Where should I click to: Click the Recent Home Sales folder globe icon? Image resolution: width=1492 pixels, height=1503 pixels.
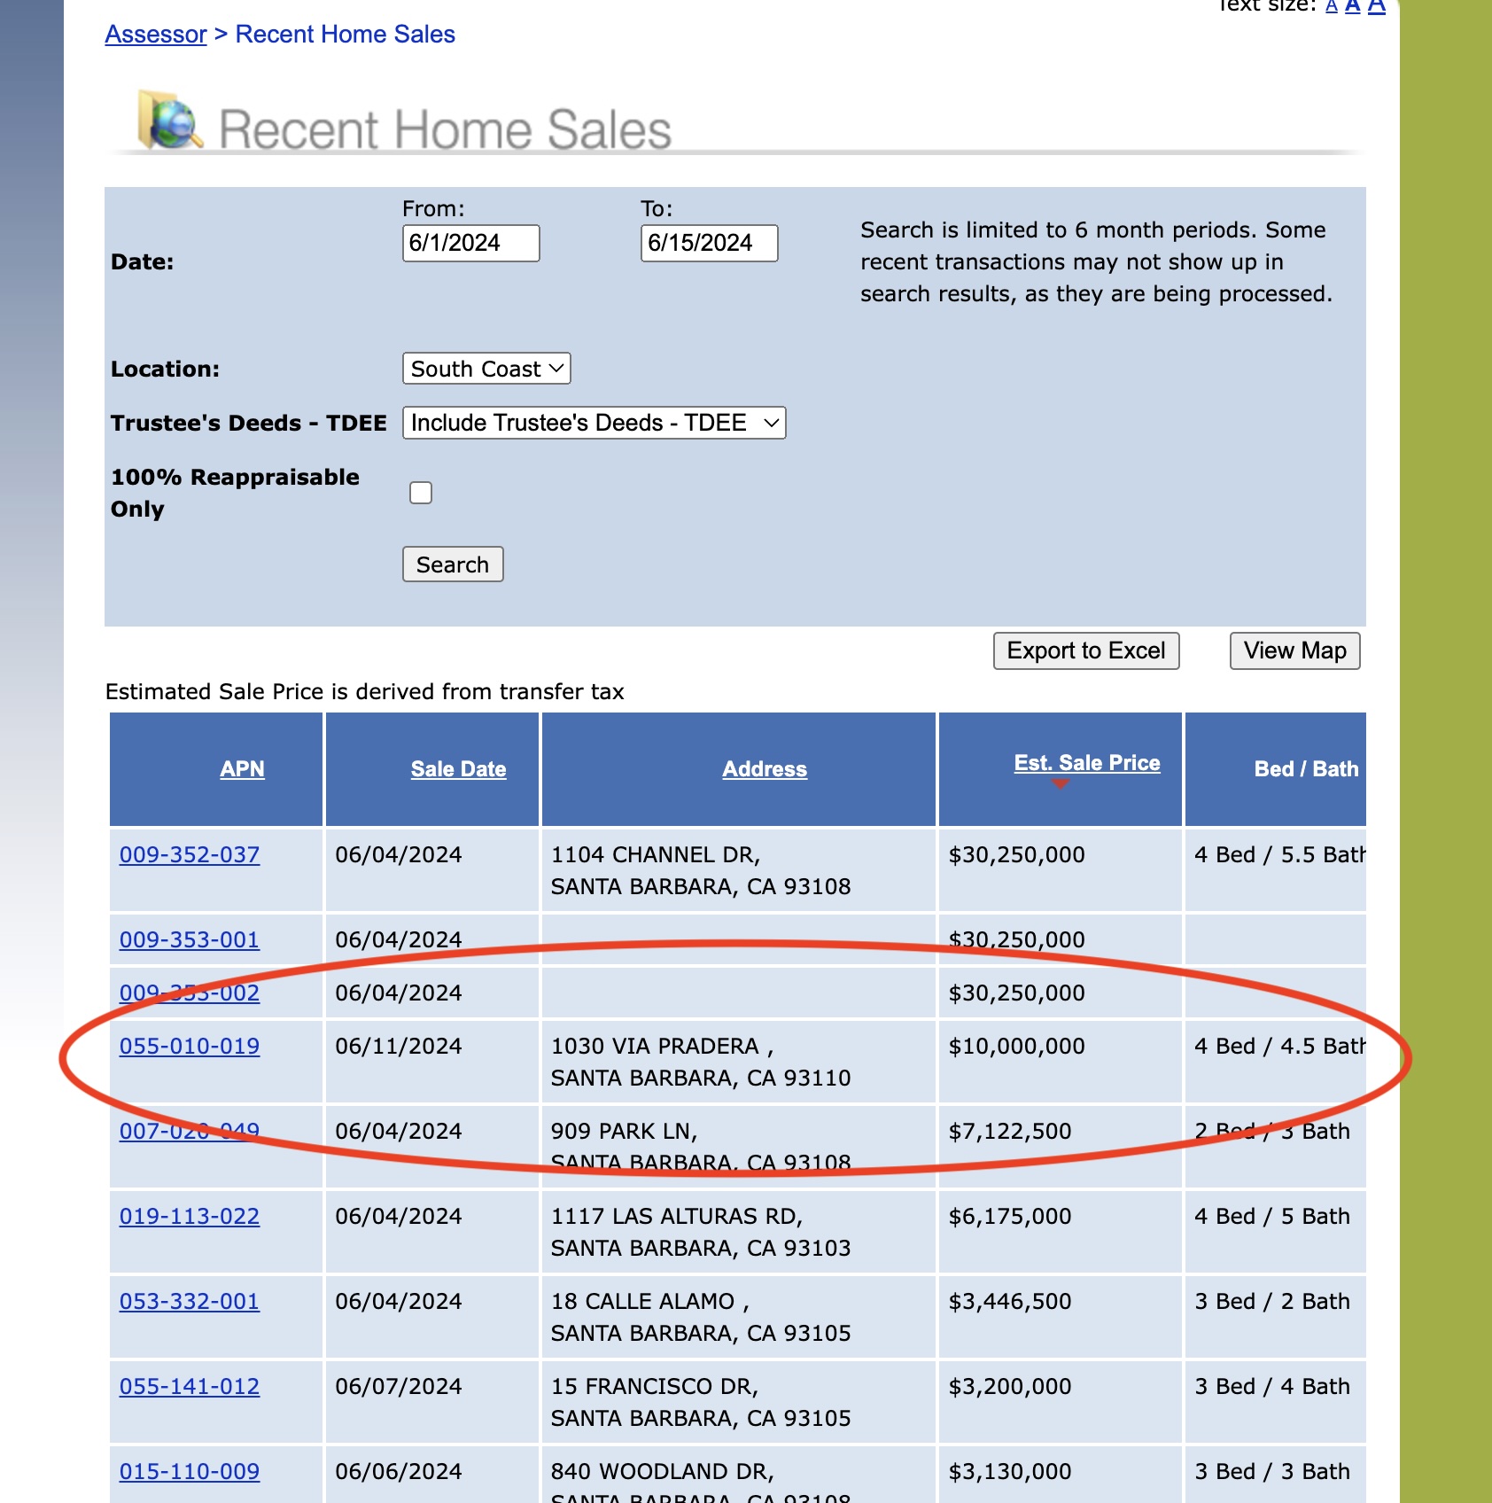click(x=170, y=121)
